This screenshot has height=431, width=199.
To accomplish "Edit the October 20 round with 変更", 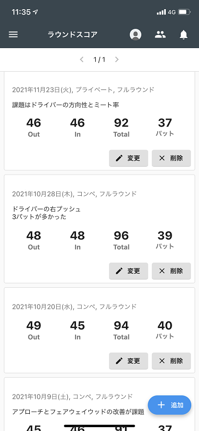I will [128, 361].
